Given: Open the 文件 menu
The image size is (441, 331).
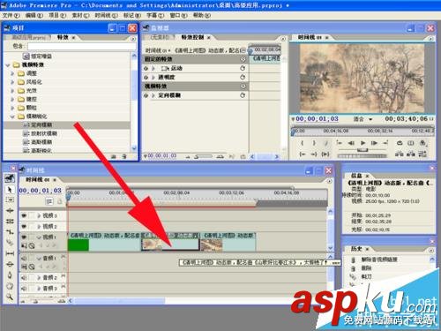Looking at the screenshot, I should point(11,15).
